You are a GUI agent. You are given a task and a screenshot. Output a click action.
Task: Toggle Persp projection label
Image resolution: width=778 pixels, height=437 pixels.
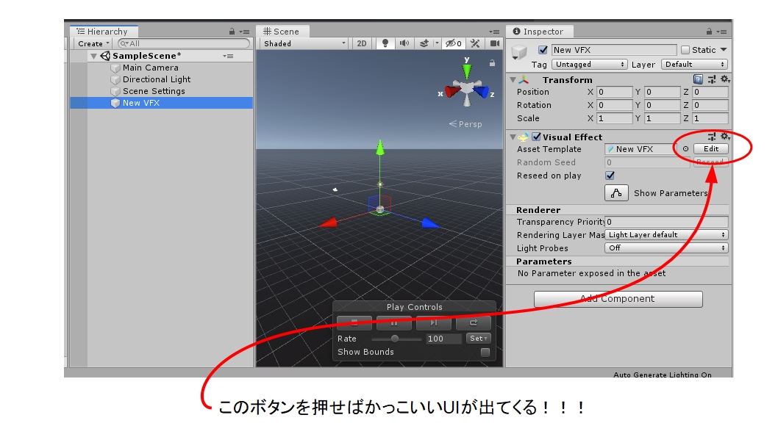pos(465,124)
